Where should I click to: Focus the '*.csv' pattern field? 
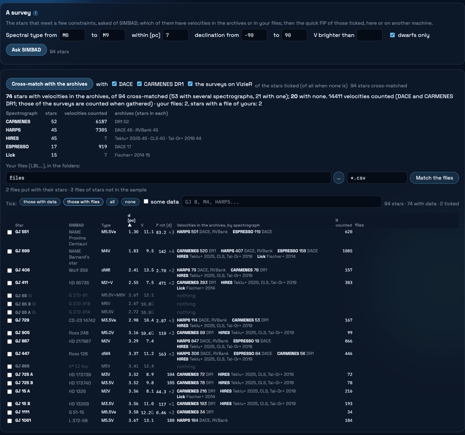pos(377,178)
